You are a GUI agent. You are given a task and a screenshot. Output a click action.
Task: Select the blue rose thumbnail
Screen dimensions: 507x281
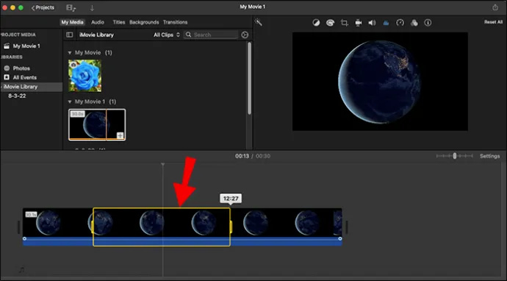tap(84, 76)
